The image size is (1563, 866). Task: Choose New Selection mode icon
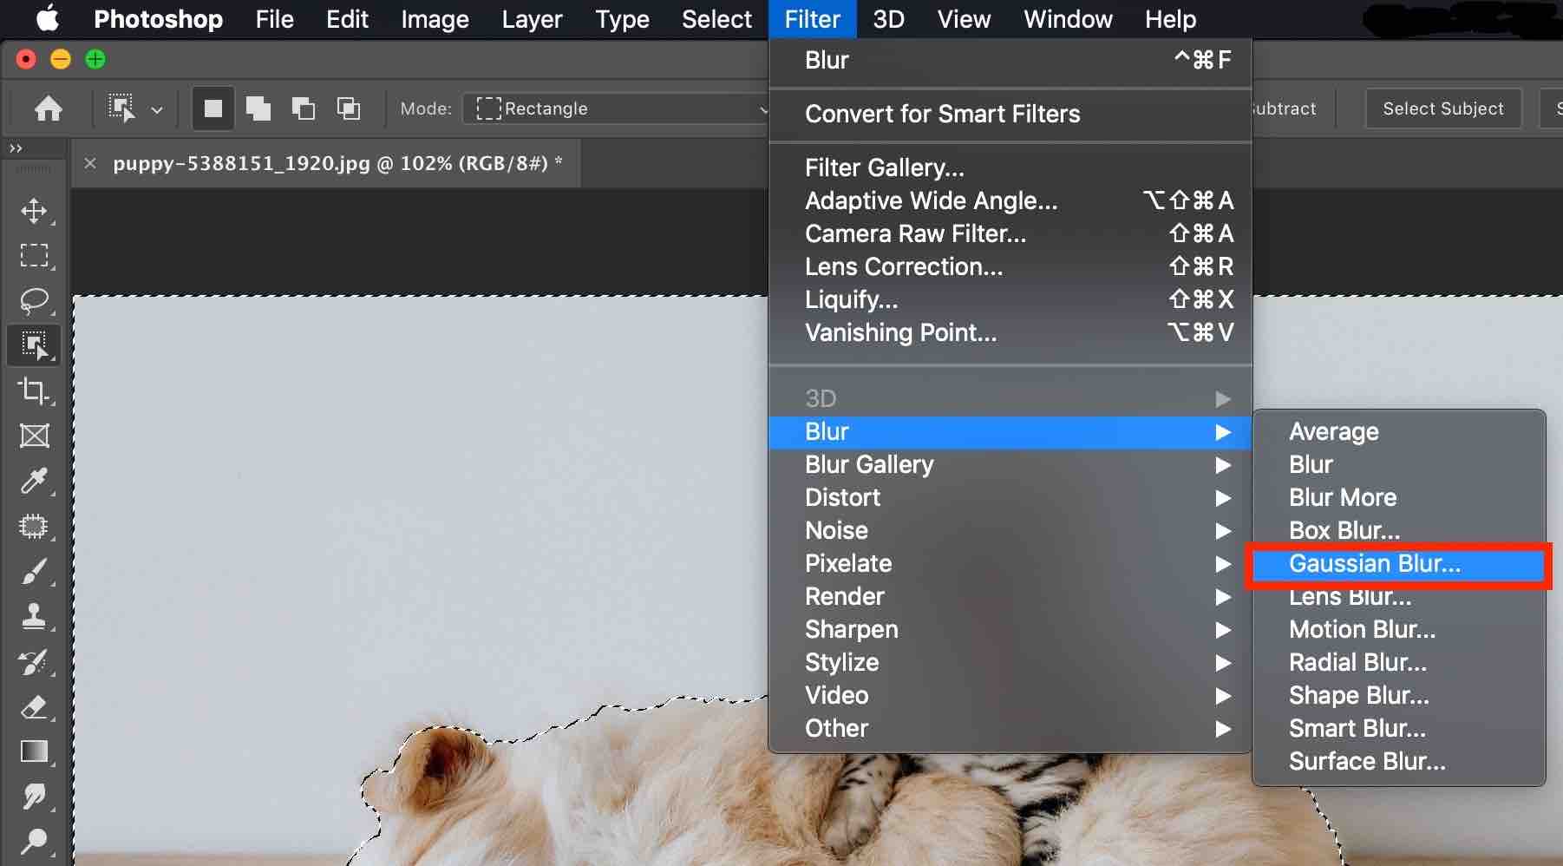coord(213,108)
